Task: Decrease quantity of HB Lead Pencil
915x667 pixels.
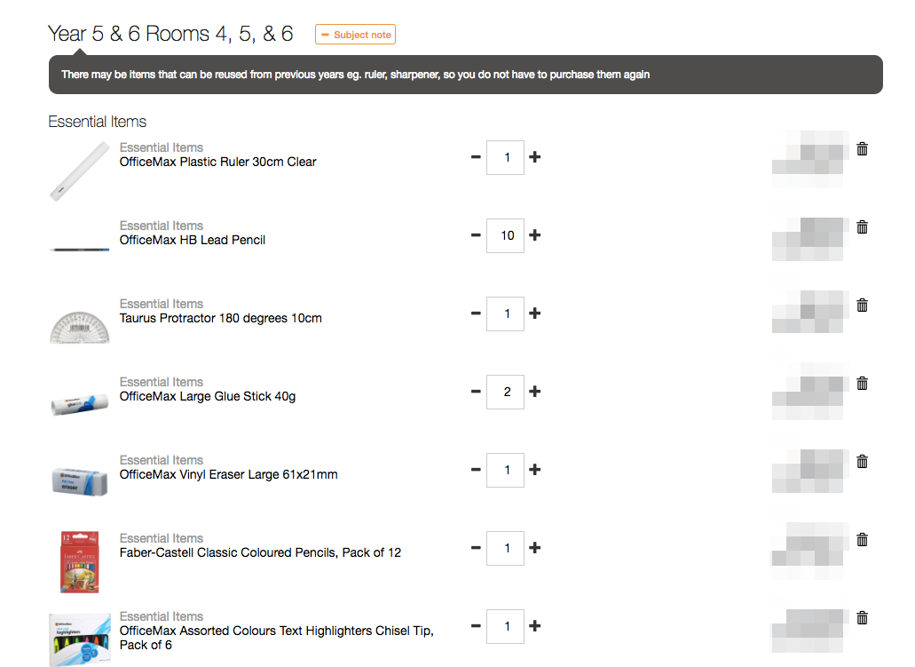Action: point(476,235)
